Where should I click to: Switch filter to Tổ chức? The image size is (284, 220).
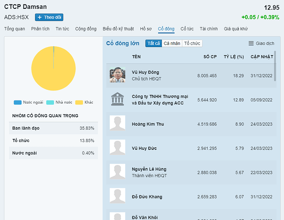192,43
